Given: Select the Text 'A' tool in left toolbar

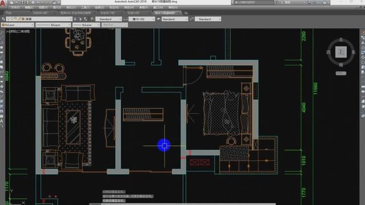Looking at the screenshot, I should [2, 121].
